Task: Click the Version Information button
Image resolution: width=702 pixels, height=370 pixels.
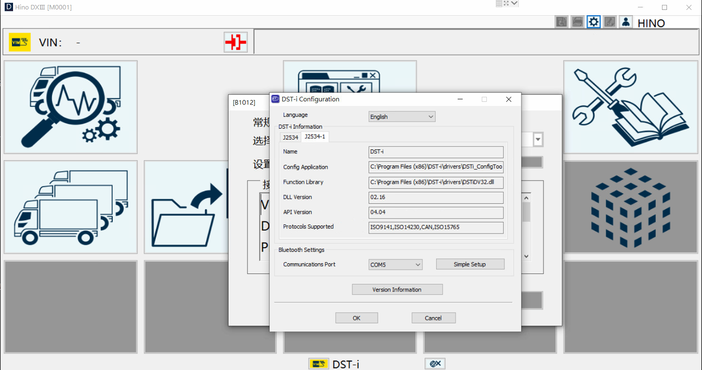Action: [397, 289]
